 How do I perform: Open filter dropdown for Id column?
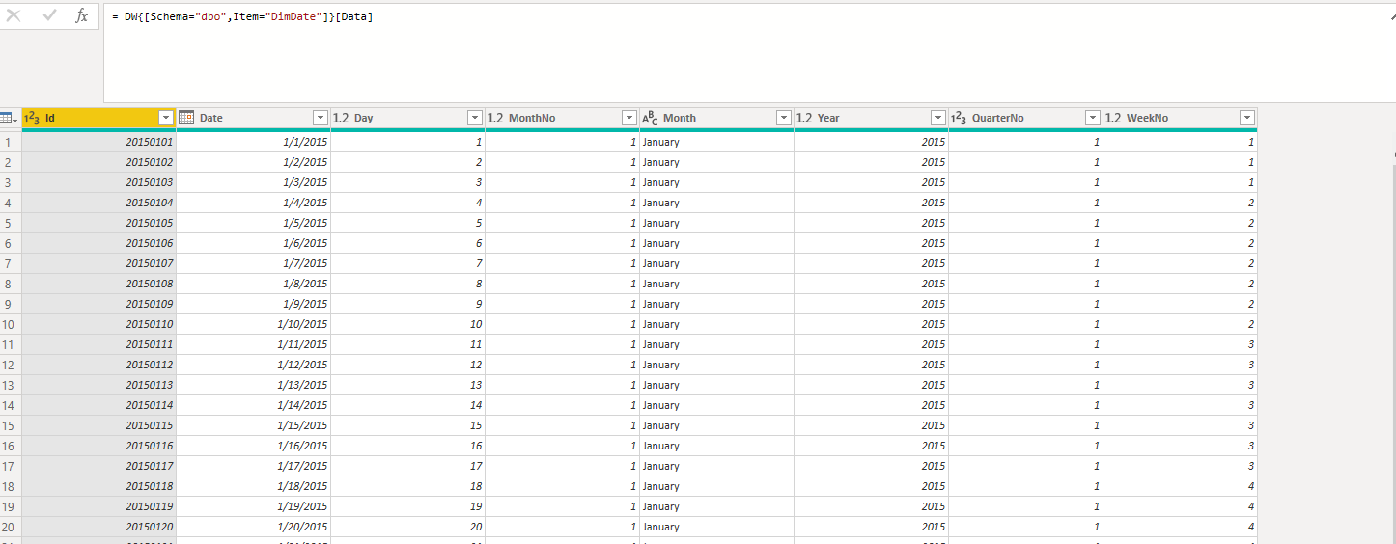point(166,118)
